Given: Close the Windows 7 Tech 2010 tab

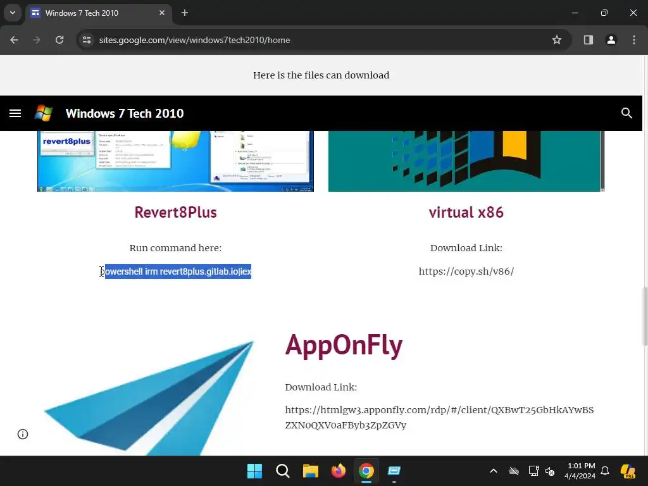Looking at the screenshot, I should point(162,13).
